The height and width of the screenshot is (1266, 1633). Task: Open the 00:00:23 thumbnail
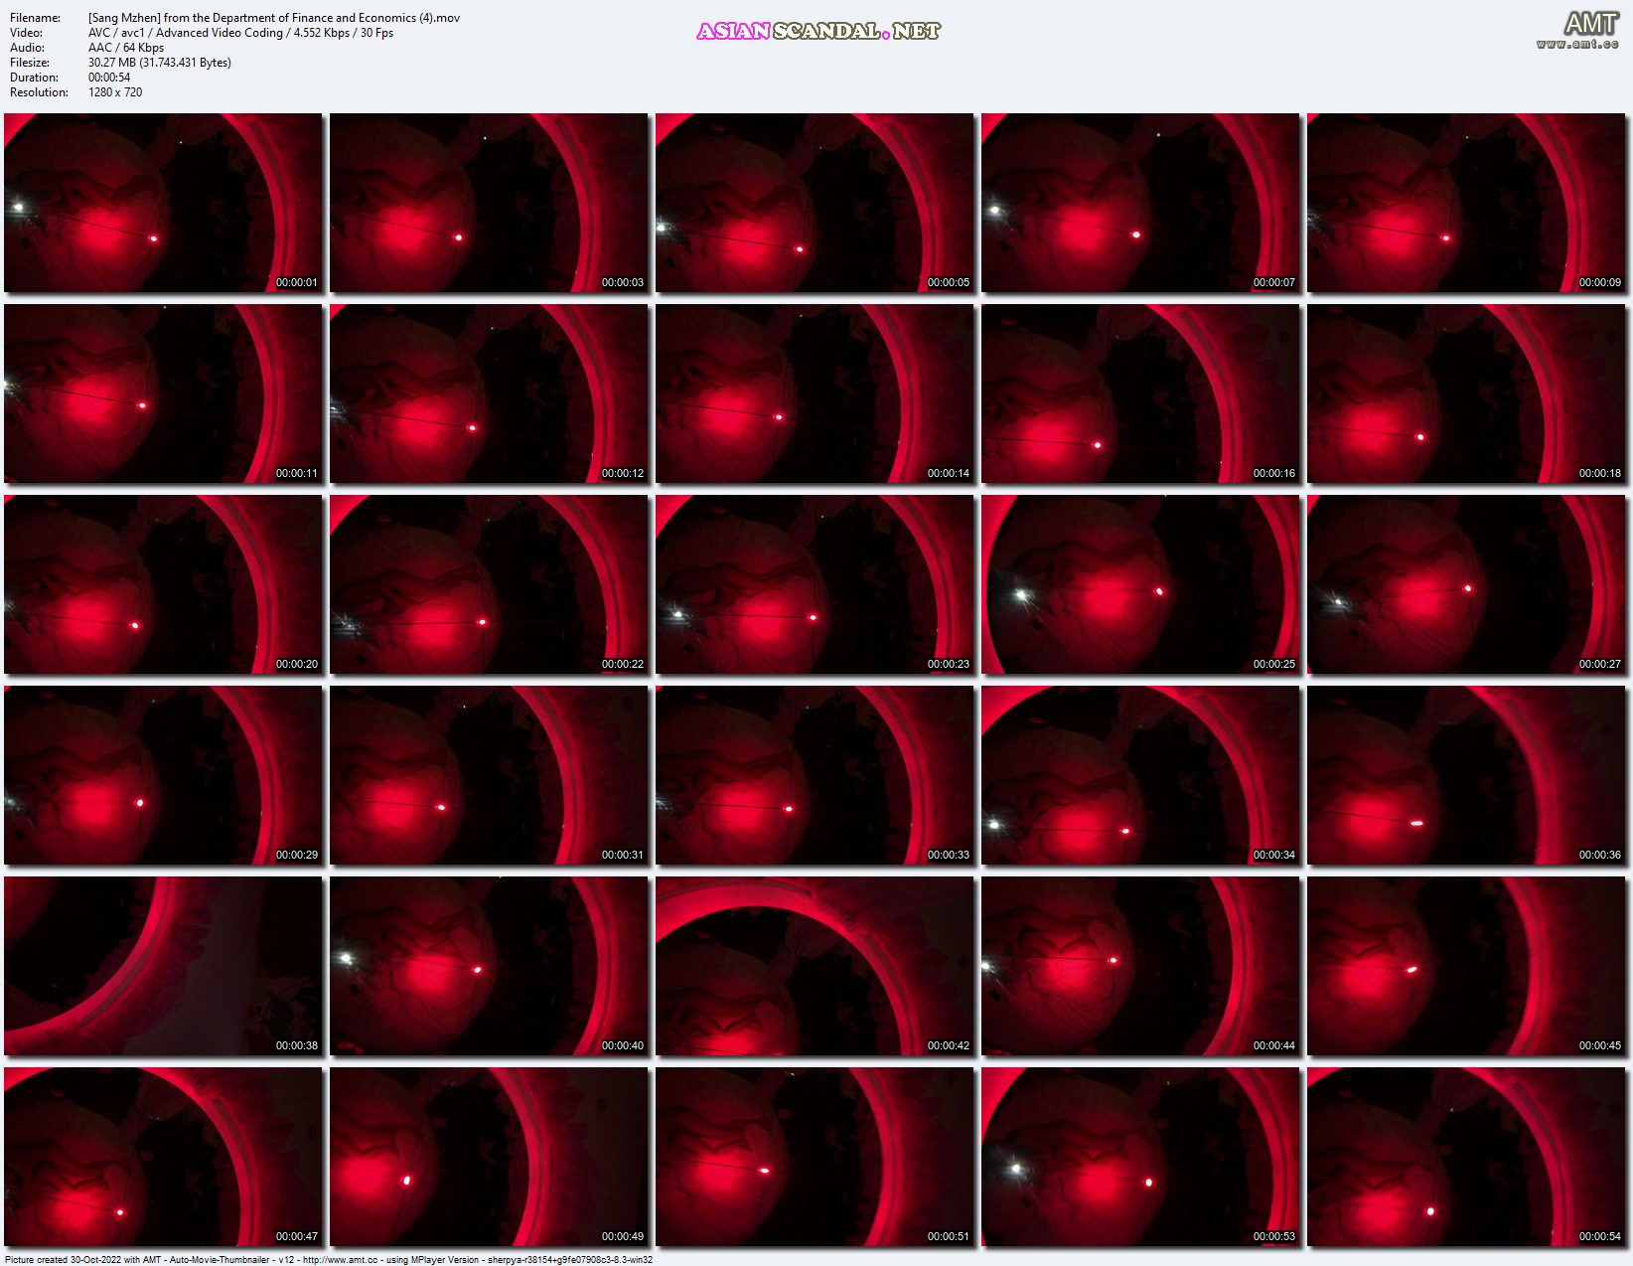[815, 584]
